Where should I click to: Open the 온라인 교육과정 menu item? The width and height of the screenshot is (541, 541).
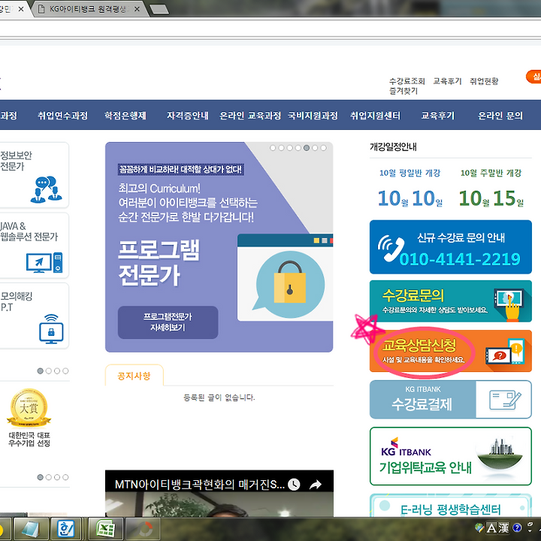point(250,115)
